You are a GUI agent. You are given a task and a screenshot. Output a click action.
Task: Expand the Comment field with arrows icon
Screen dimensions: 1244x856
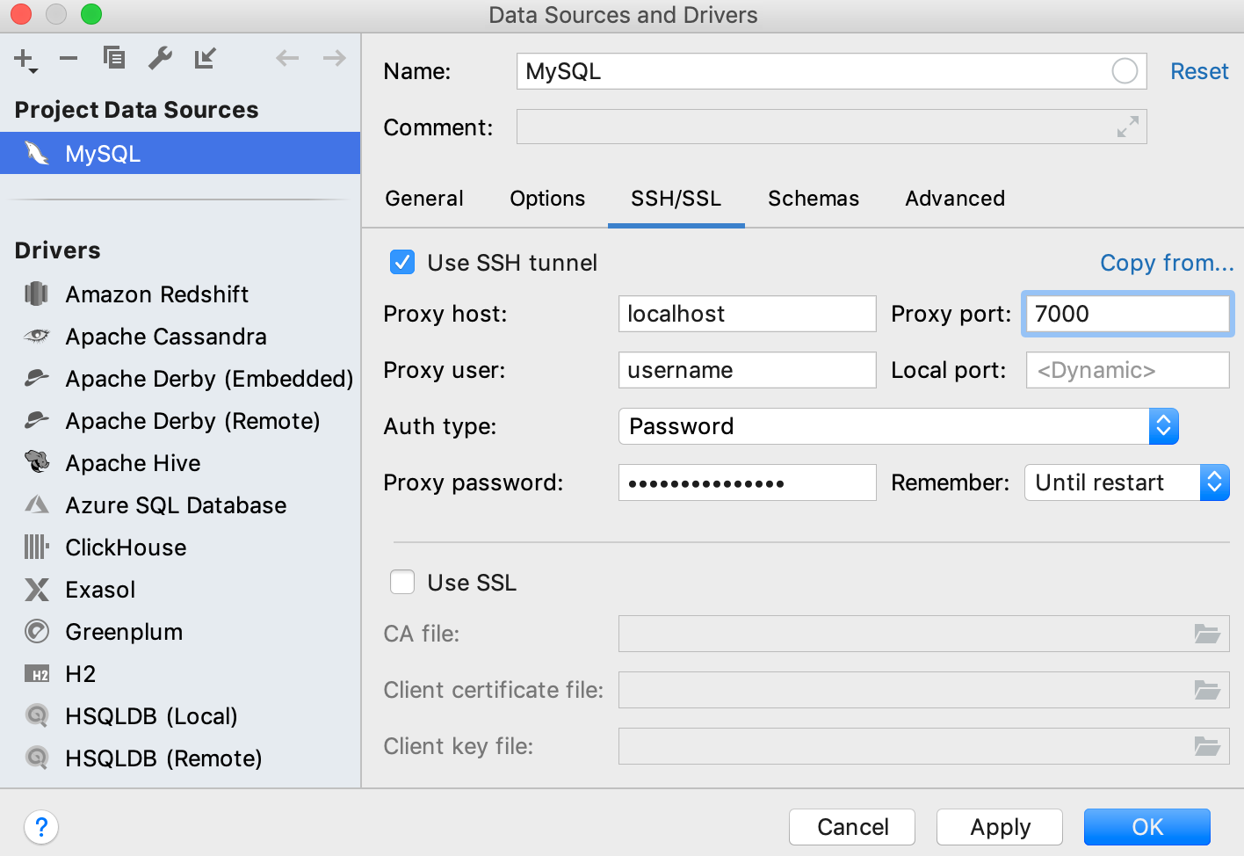(x=1128, y=127)
